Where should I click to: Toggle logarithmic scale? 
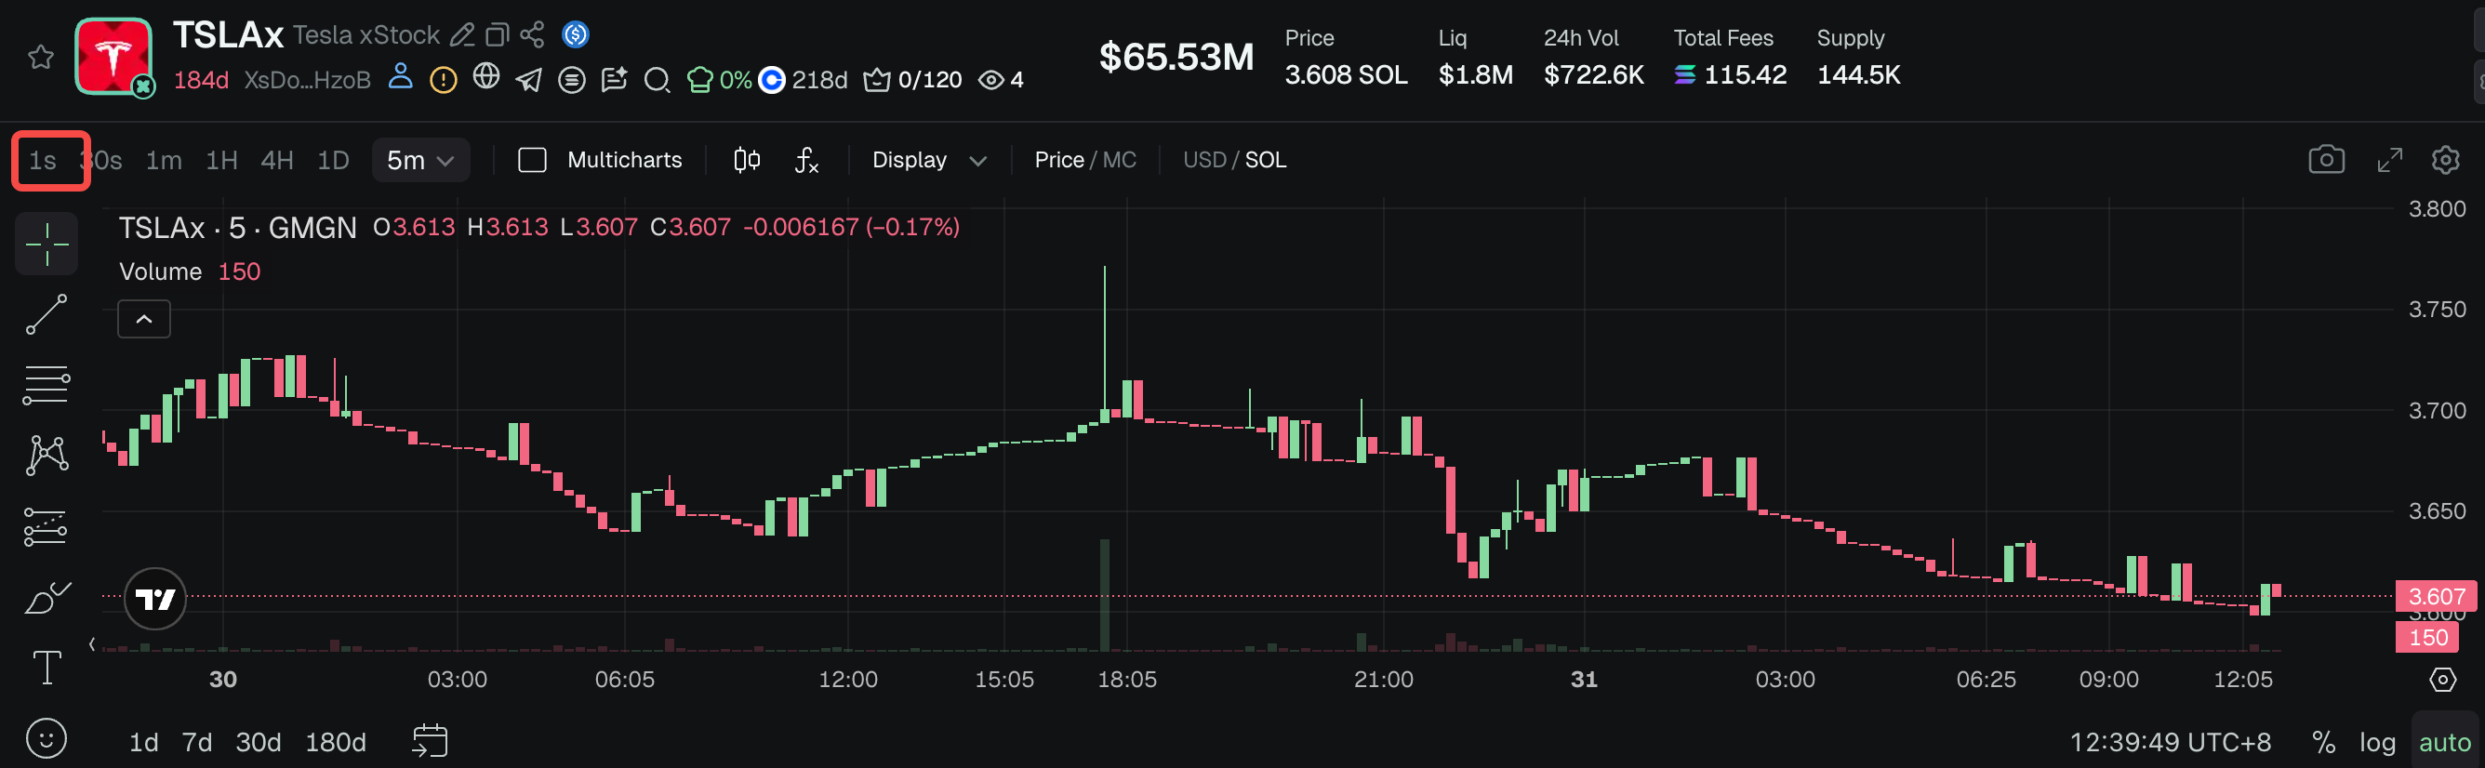coord(2377,742)
